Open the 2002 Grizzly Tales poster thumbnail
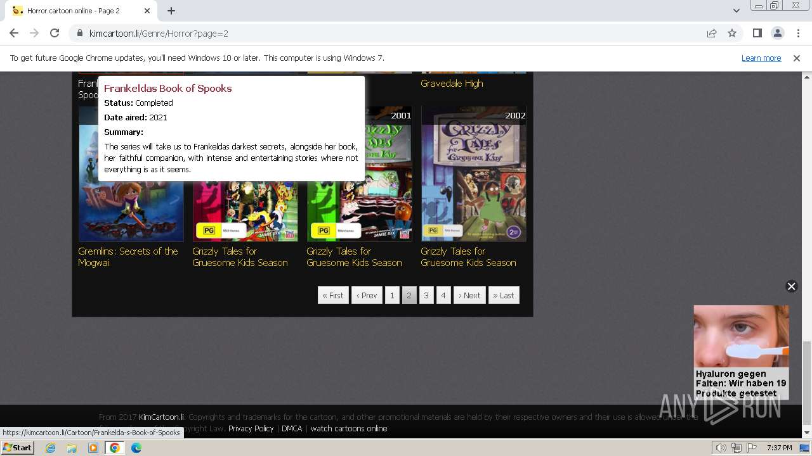 (x=474, y=174)
